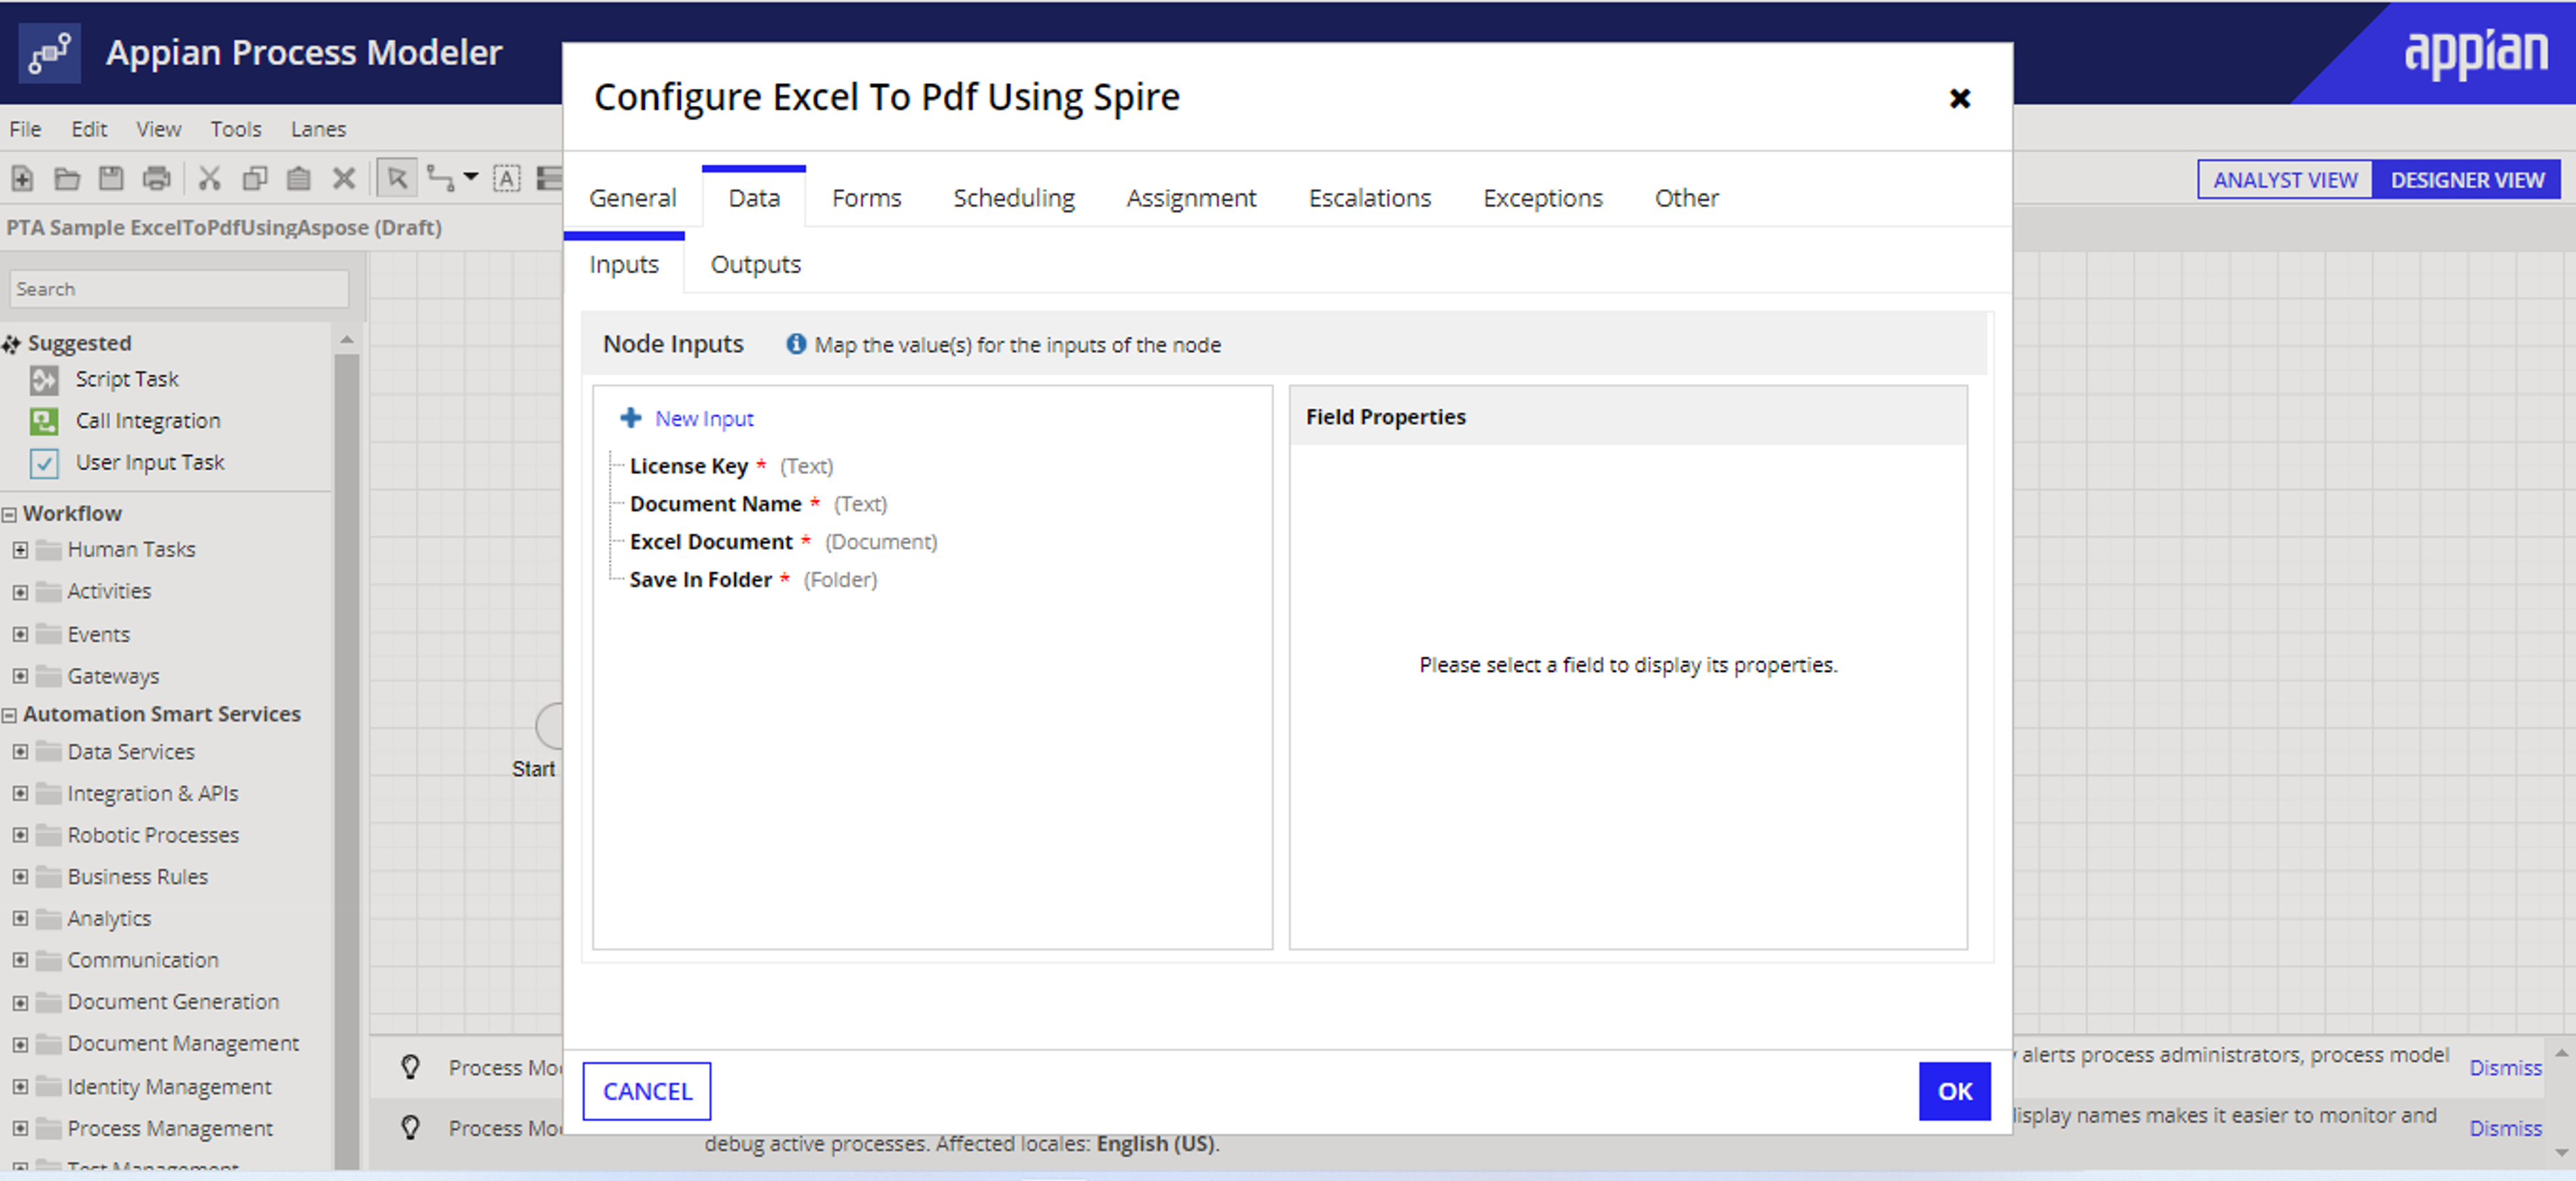Click the Save floppy disk toolbar icon
The width and height of the screenshot is (2576, 1181).
pyautogui.click(x=111, y=179)
